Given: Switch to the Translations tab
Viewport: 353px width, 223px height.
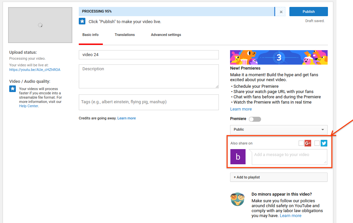Looking at the screenshot, I should (125, 35).
